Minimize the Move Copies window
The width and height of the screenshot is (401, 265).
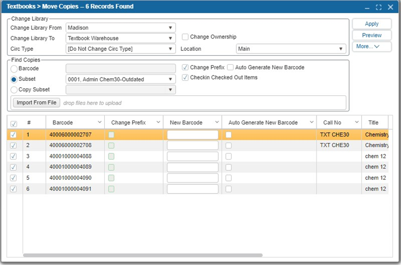(367, 7)
